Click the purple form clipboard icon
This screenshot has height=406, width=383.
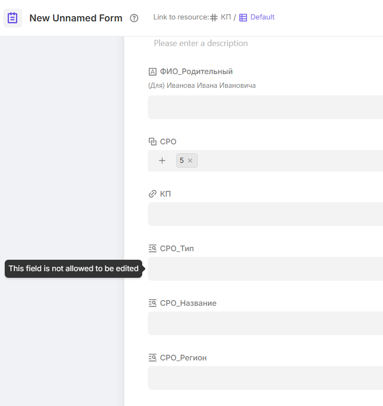point(13,18)
